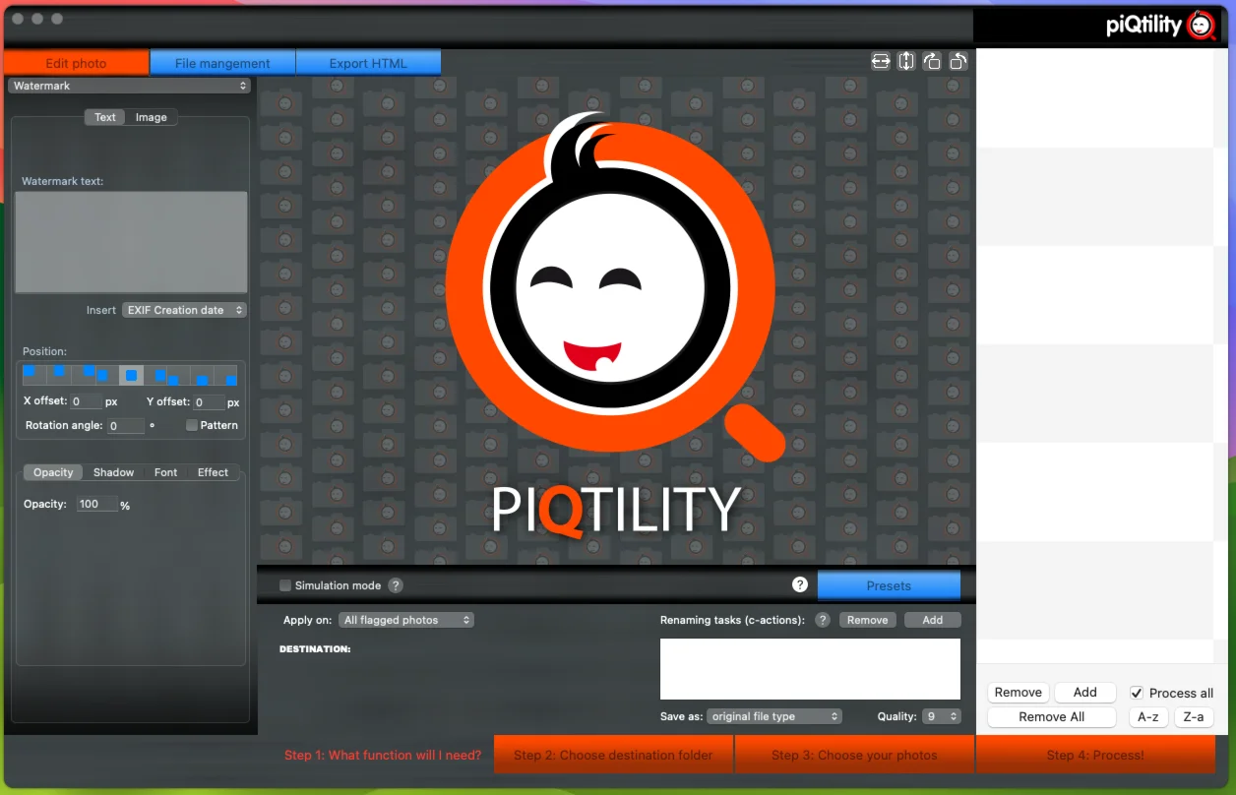Enable Simulation mode checkbox
The height and width of the screenshot is (795, 1236).
click(285, 585)
